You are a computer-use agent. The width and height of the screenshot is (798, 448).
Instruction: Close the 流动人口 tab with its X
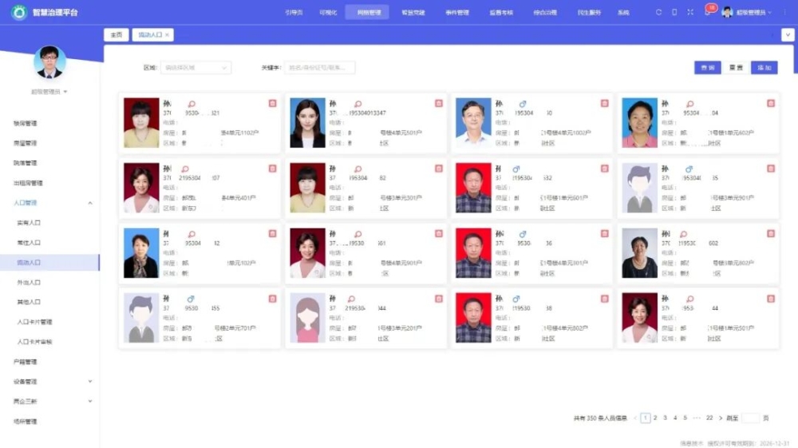(x=167, y=35)
